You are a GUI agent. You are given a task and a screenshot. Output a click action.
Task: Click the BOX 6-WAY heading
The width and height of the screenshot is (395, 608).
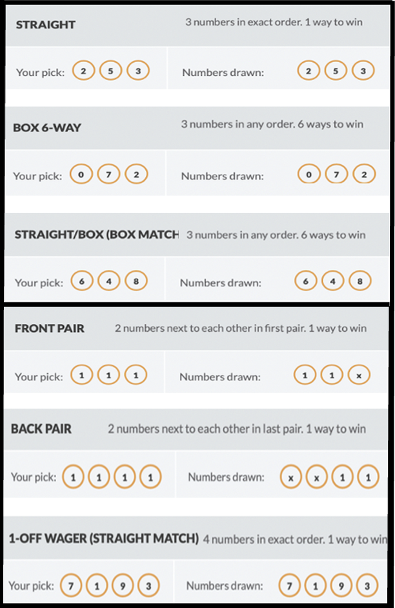47,127
